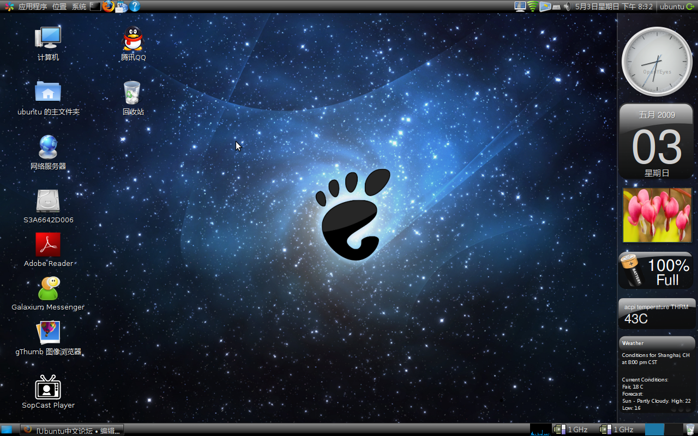
Task: Click the 五月 2009 calendar date widget
Action: coord(657,142)
